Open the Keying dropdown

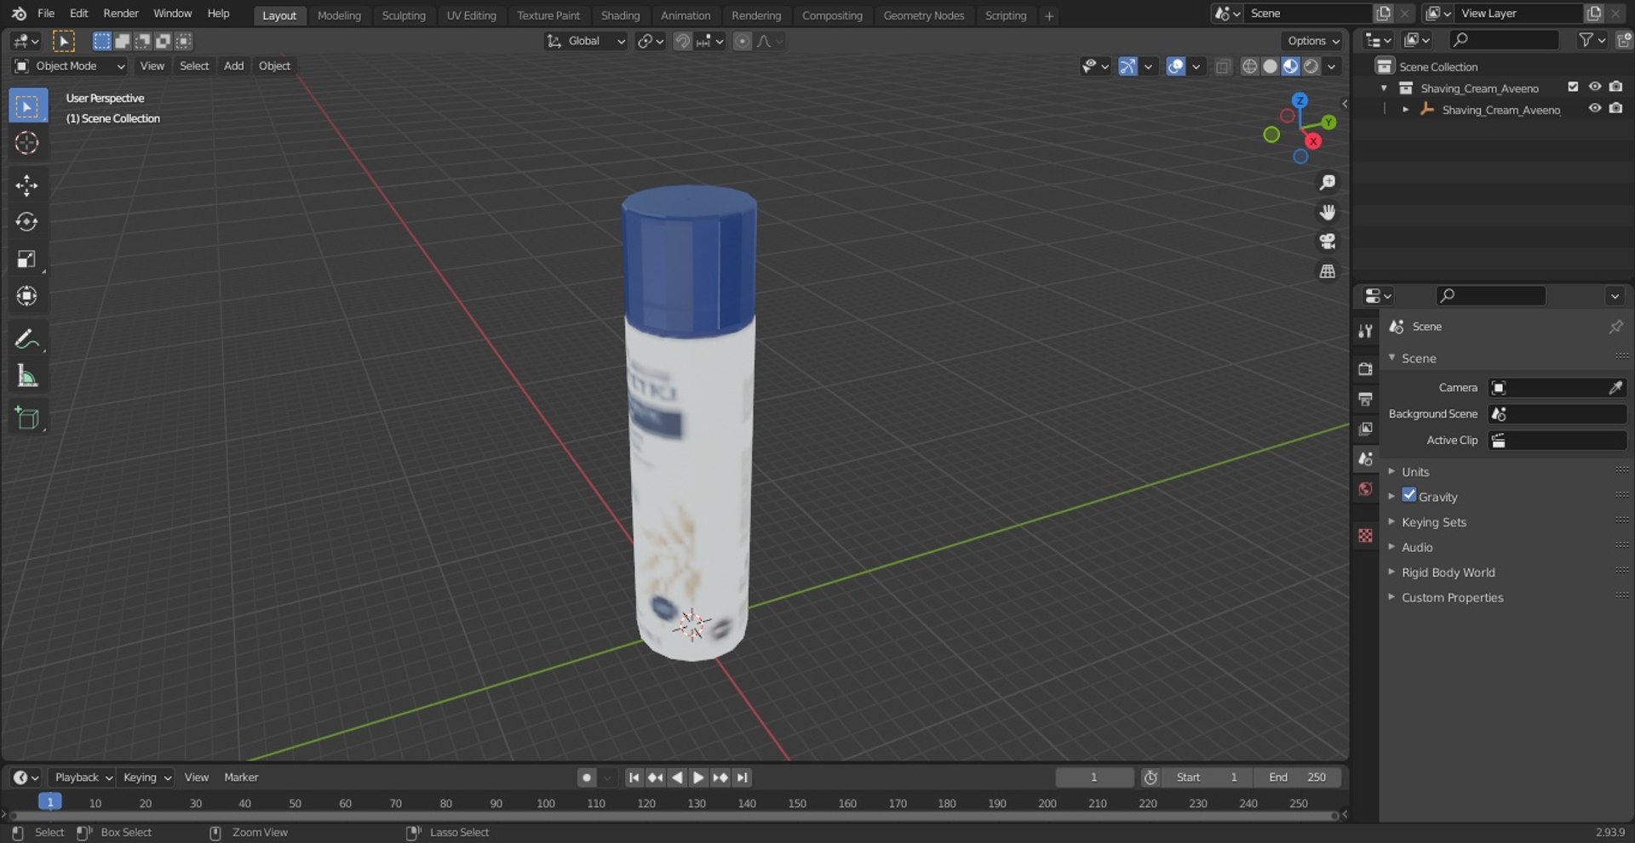coord(146,777)
